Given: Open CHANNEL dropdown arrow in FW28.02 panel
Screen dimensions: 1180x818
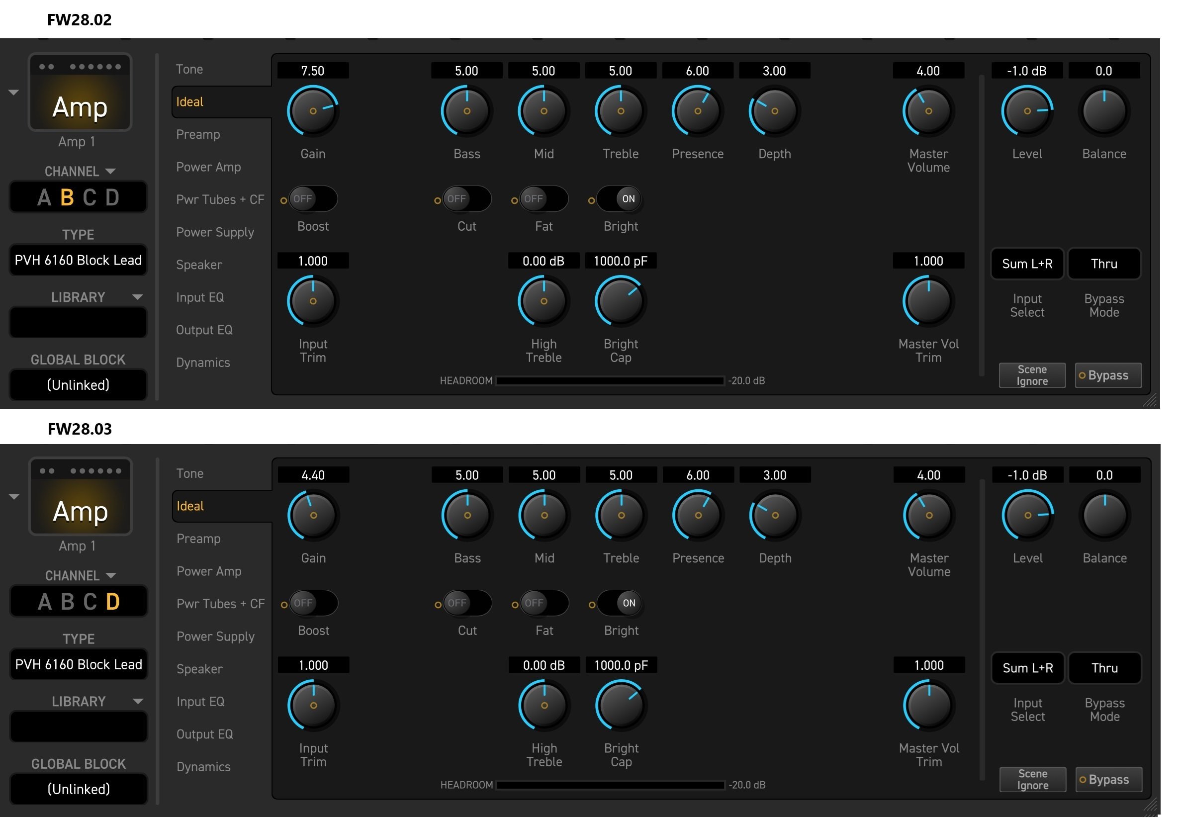Looking at the screenshot, I should [110, 171].
